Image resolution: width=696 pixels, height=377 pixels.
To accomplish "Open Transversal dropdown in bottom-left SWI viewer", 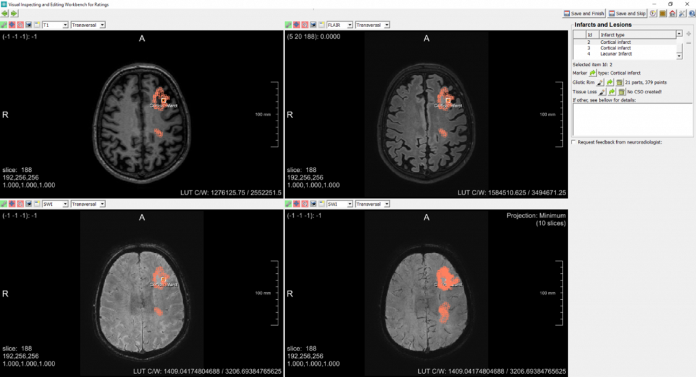I will [88, 204].
